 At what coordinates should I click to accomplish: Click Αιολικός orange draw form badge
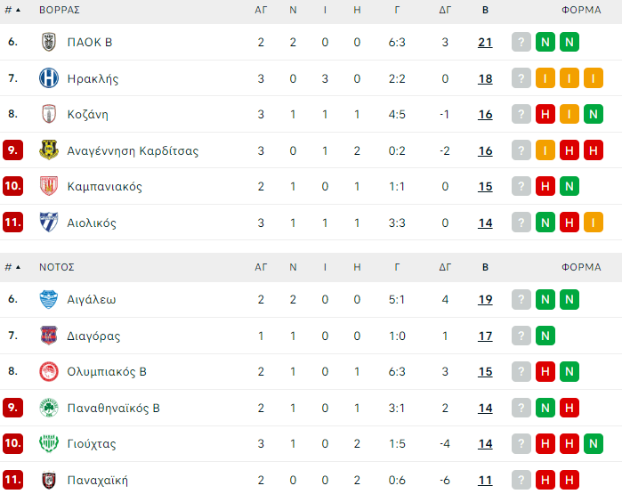(594, 223)
